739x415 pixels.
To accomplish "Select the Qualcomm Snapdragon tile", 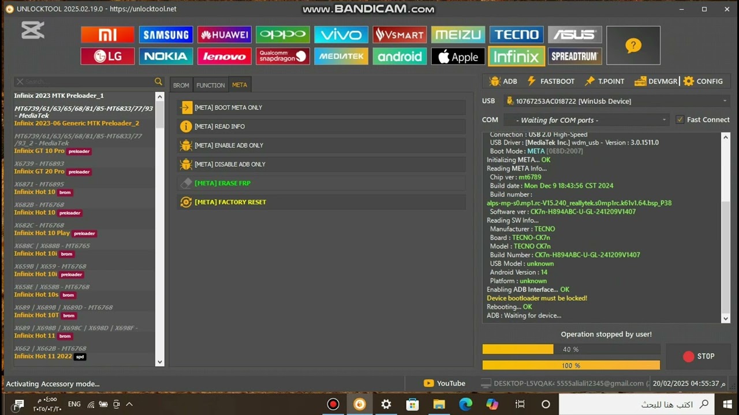I will point(283,56).
